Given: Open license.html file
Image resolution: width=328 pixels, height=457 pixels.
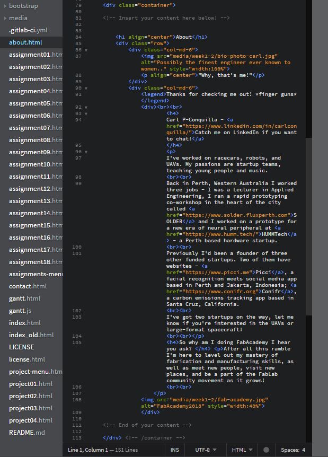Looking at the screenshot, I should point(27,359).
